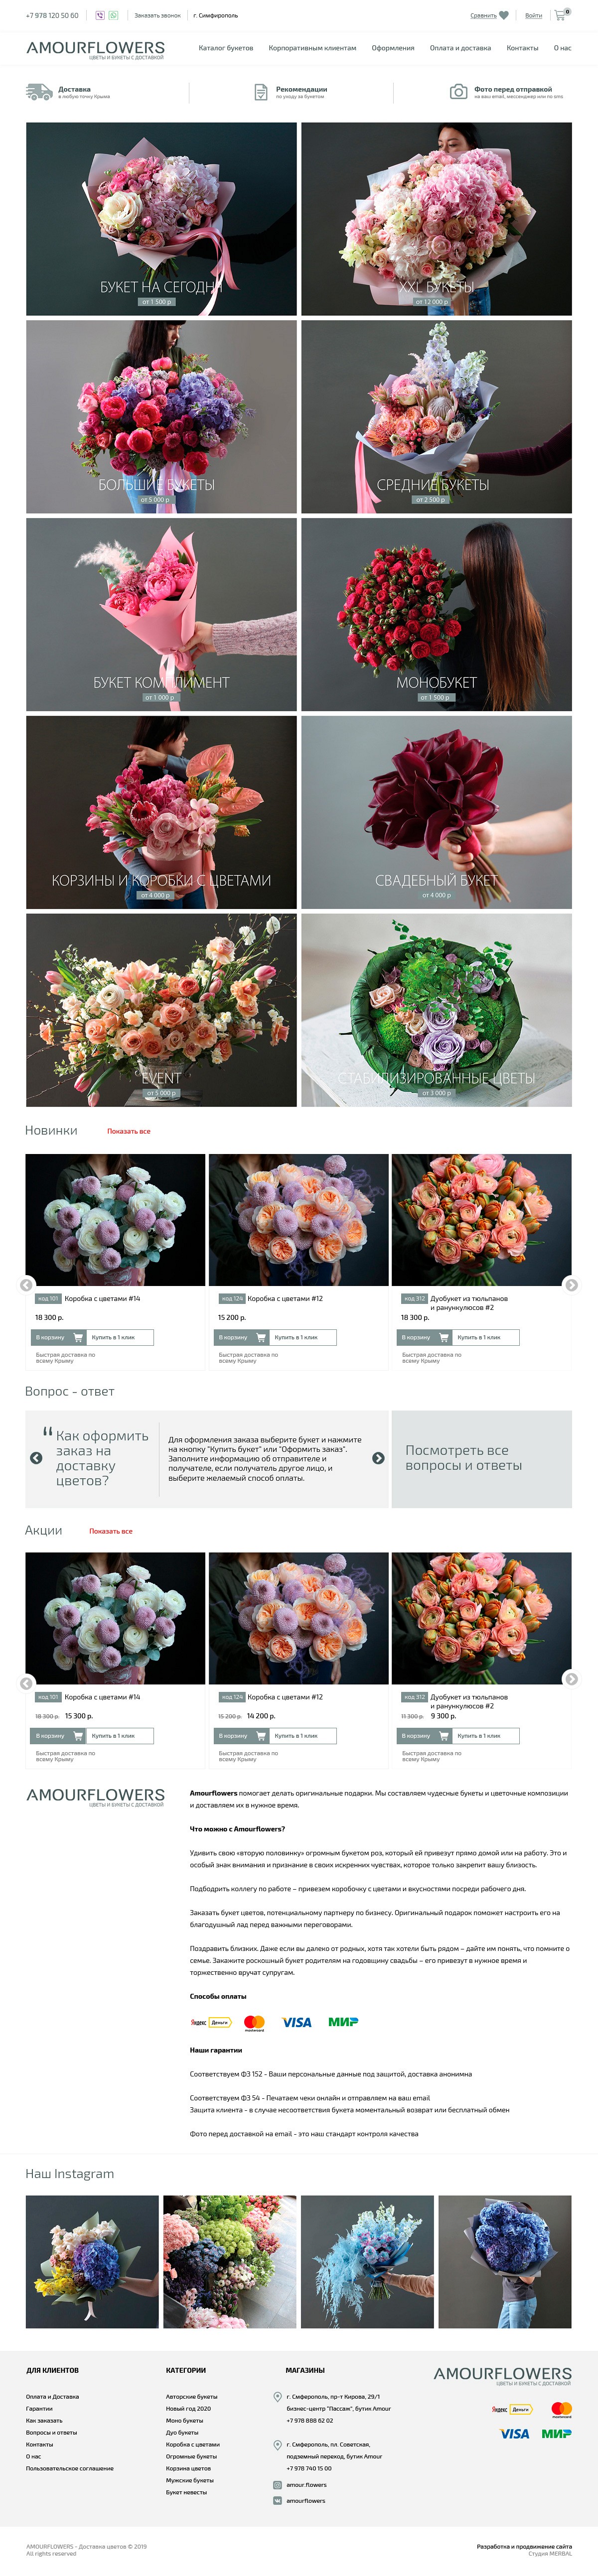Advance to next question in Вопрос-ответ slider
The width and height of the screenshot is (598, 2576).
[x=378, y=1458]
